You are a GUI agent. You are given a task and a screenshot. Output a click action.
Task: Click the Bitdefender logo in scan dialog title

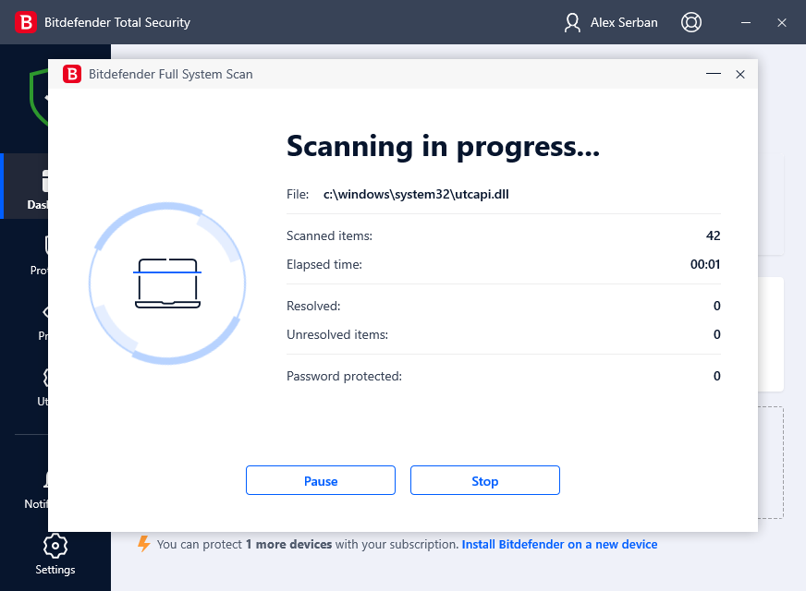72,74
